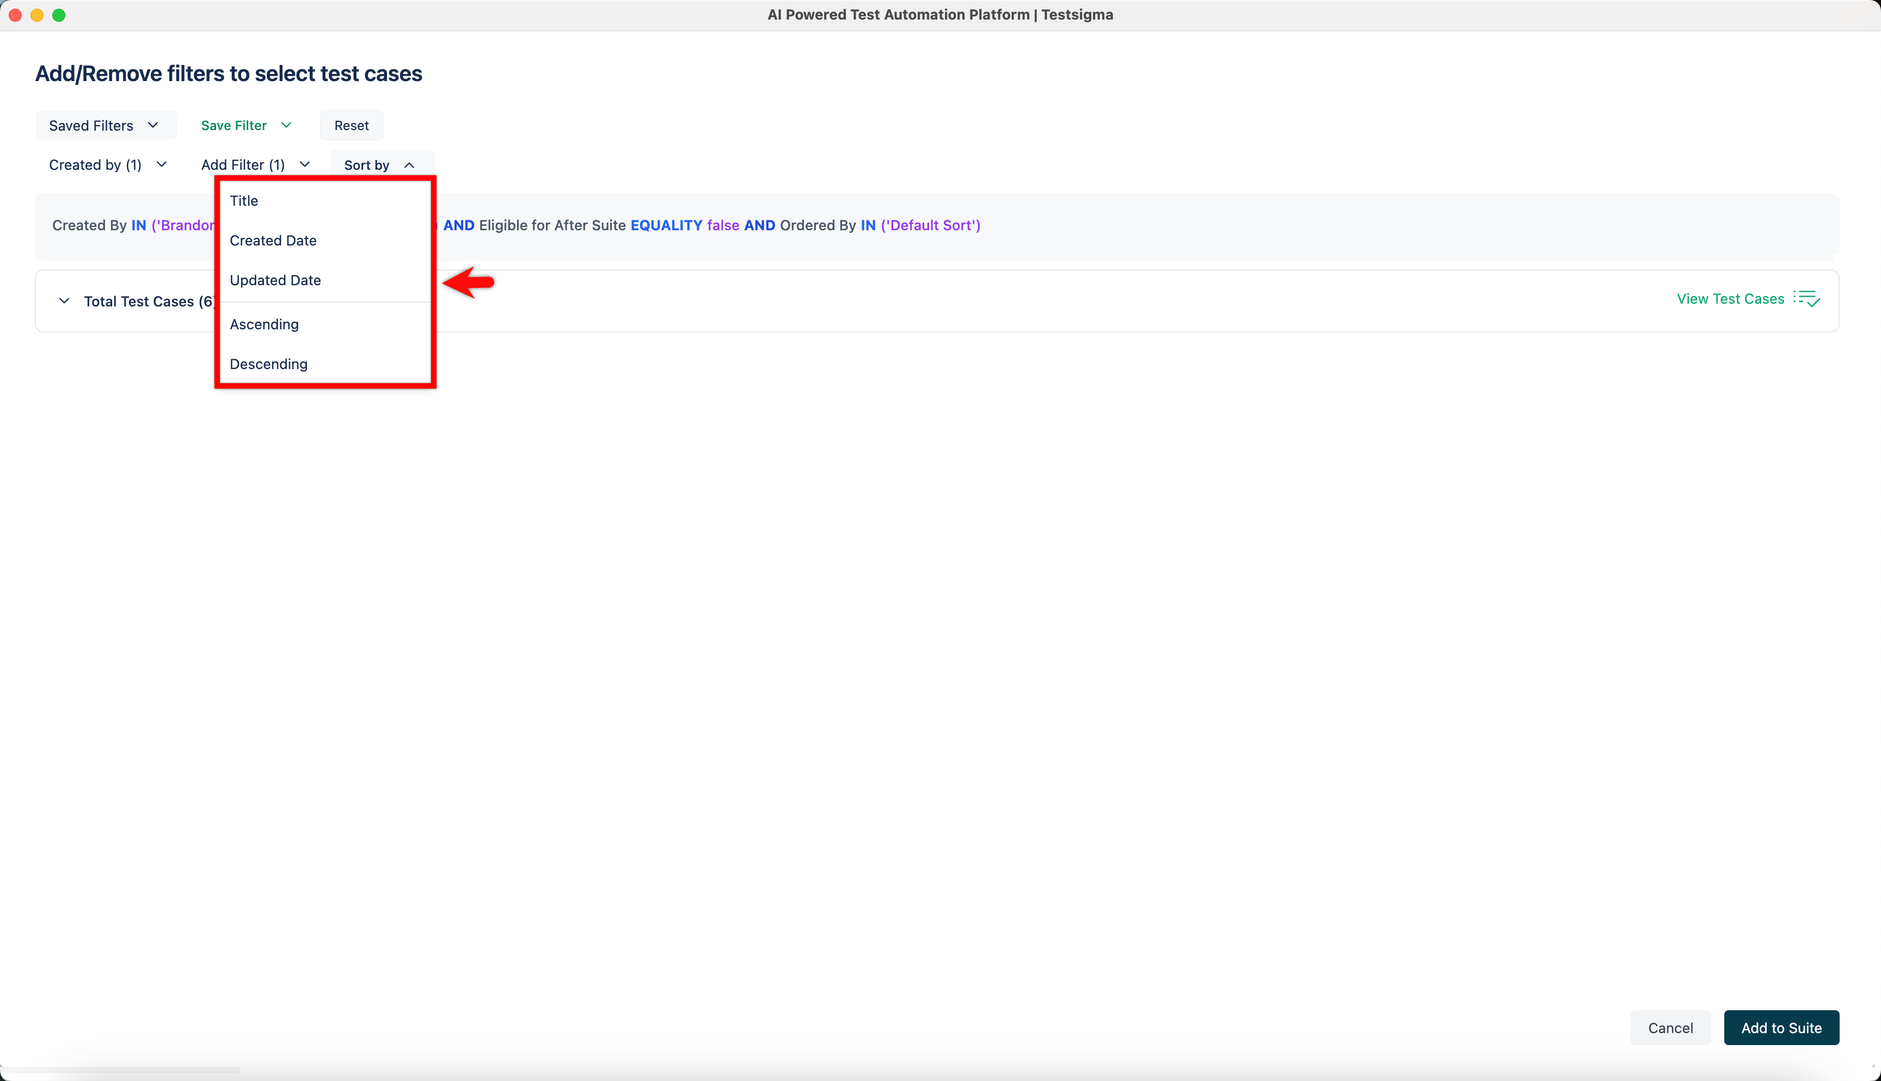1881x1081 pixels.
Task: Select Descending sort order
Action: [268, 364]
